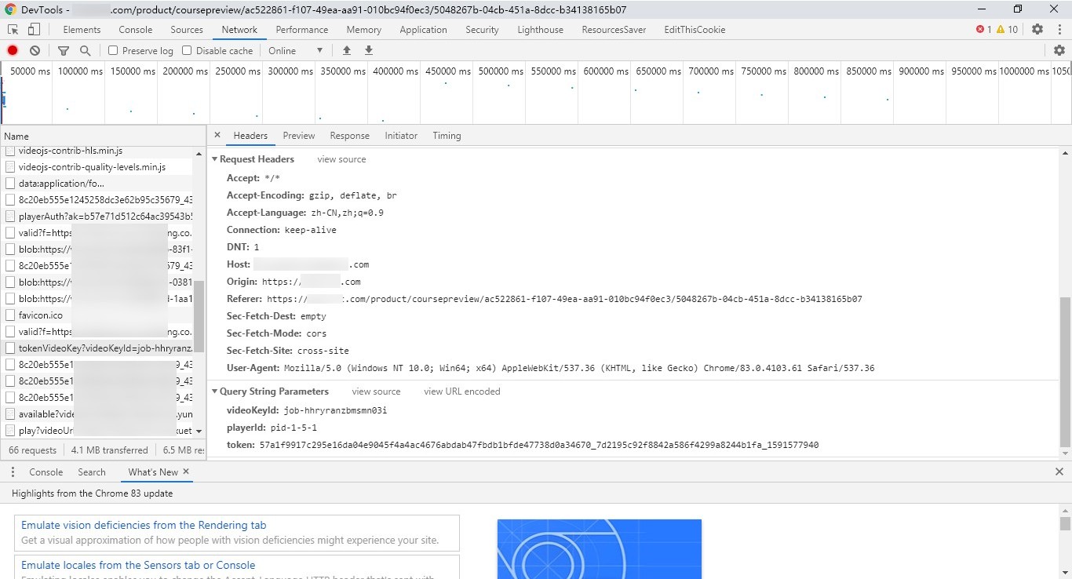Open Network panel settings gear
The height and width of the screenshot is (579, 1072).
[x=1059, y=50]
